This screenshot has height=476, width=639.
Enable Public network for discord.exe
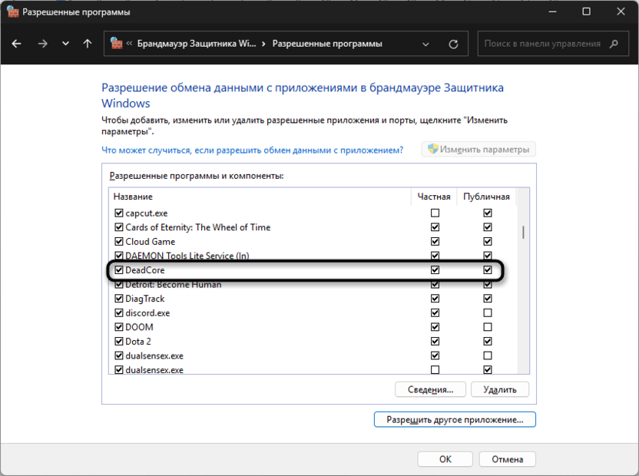[x=487, y=313]
